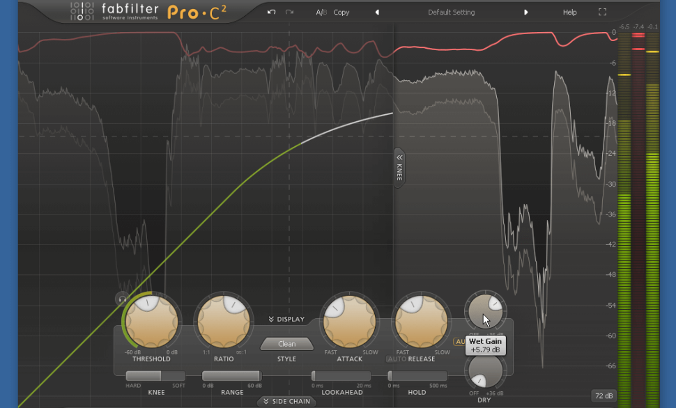
Task: Click the ATTACK label
Action: tap(350, 359)
